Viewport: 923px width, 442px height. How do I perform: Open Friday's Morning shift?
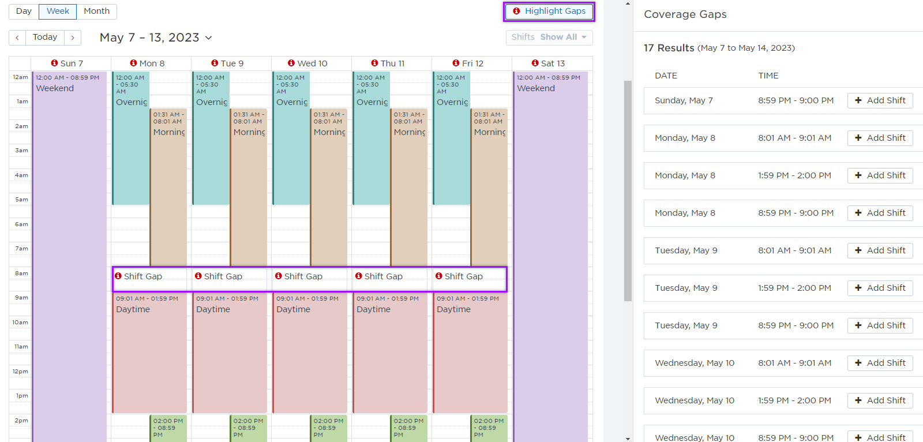[x=489, y=188]
